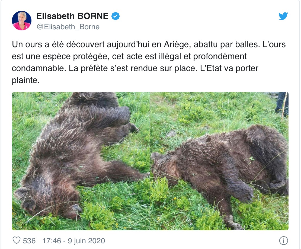Screen dimensions: 301x249
Task: Click the blue verified checkmark badge
Action: 116,16
